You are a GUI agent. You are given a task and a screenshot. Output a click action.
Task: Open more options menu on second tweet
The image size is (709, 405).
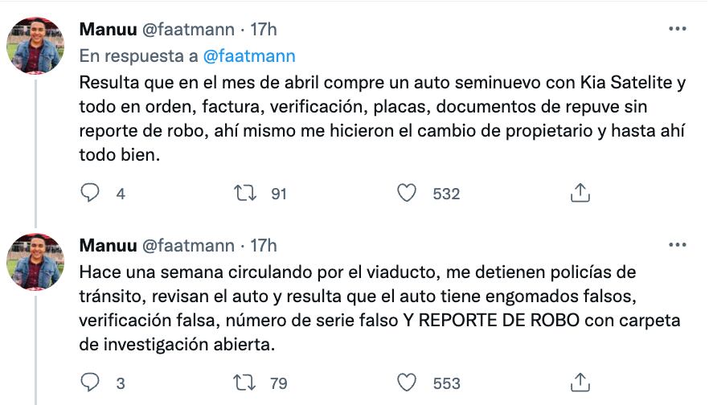(x=678, y=245)
